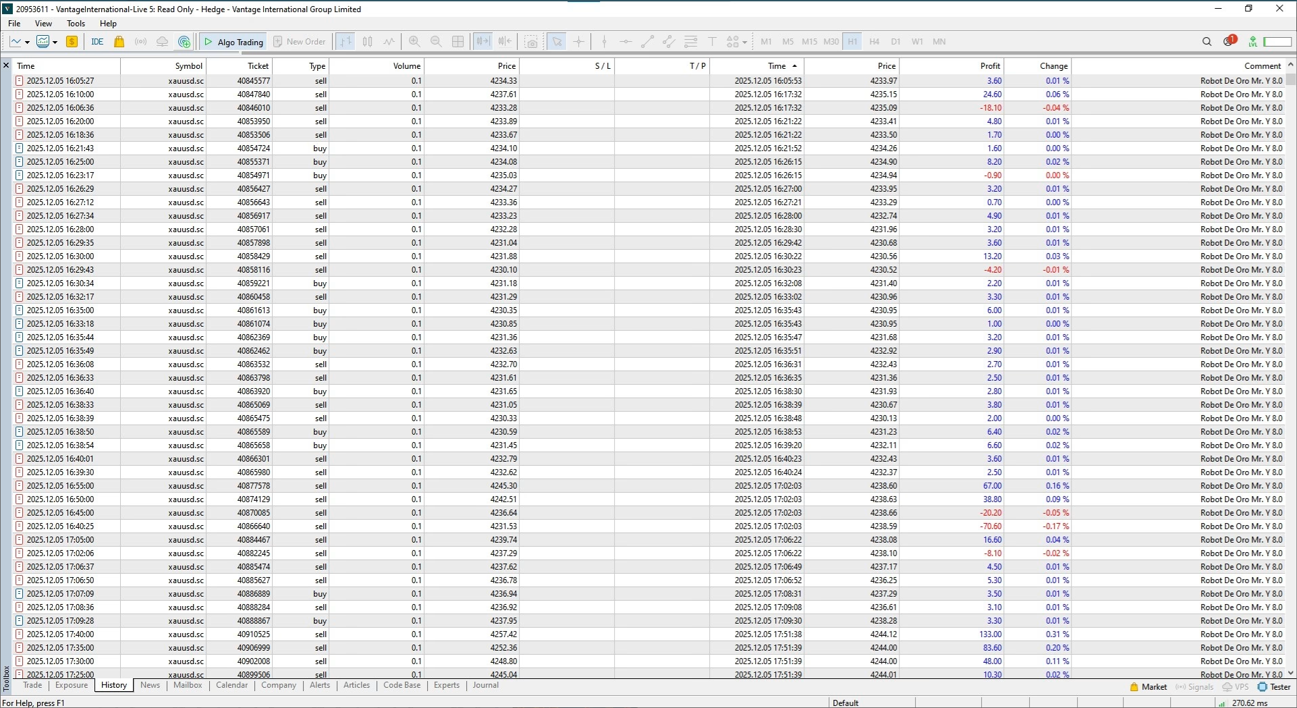
Task: Click the cloud VPS hosting icon
Action: pos(163,42)
